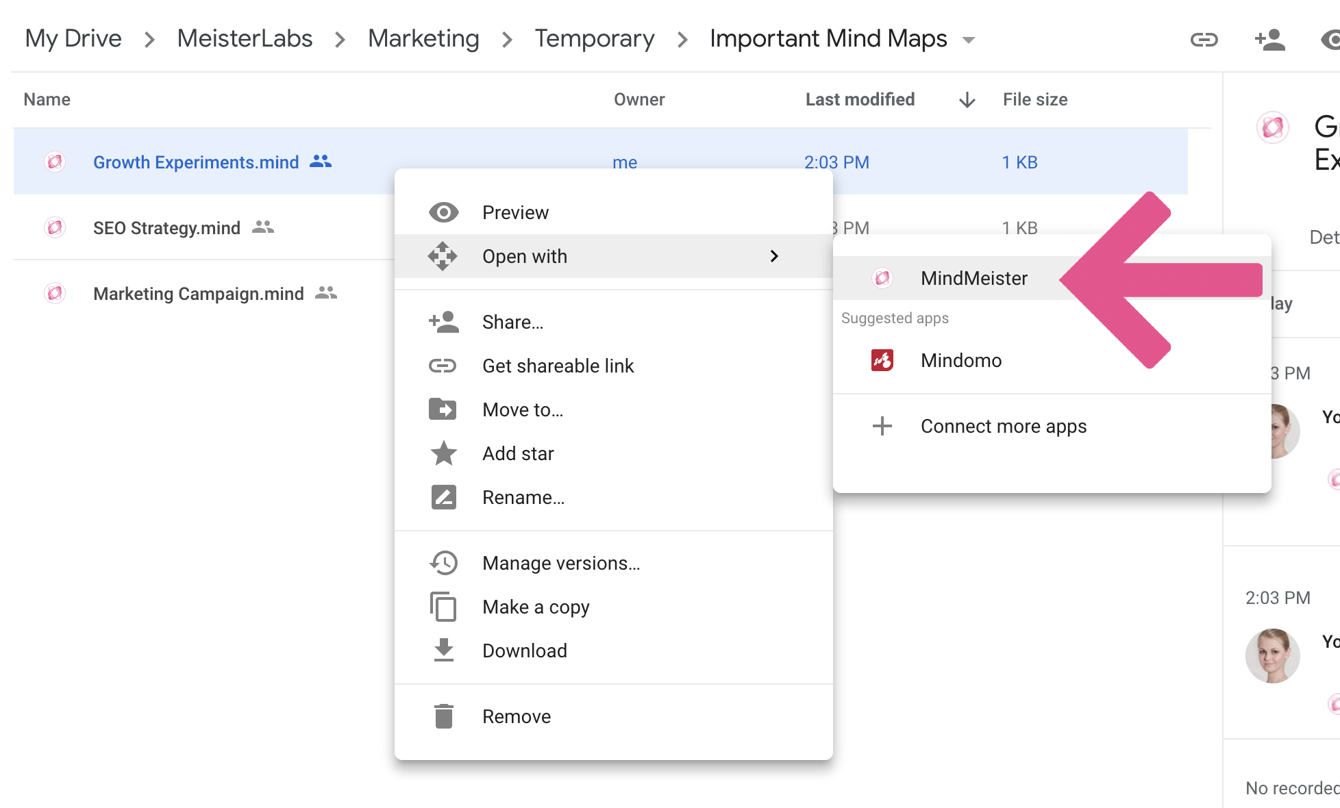The image size is (1340, 808).
Task: Click the Preview eye icon in context menu
Action: point(443,212)
